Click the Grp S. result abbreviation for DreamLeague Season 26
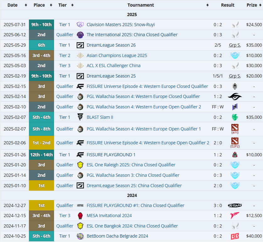 (235, 45)
